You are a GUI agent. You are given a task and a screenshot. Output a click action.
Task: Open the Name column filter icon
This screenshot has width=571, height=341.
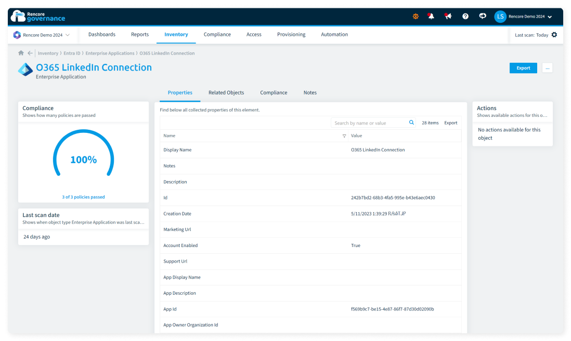(x=344, y=136)
